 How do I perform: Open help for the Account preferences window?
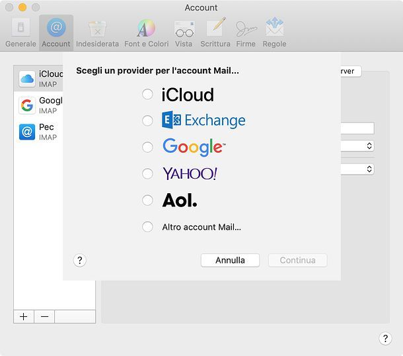pos(385,339)
